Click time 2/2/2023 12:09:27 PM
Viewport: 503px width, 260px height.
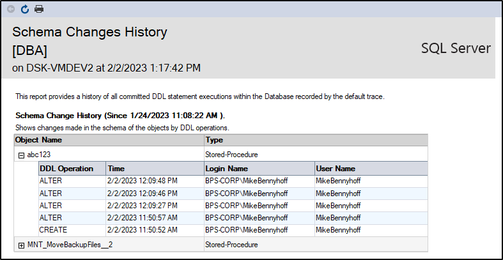pos(142,206)
